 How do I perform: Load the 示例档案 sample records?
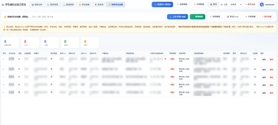250,17
